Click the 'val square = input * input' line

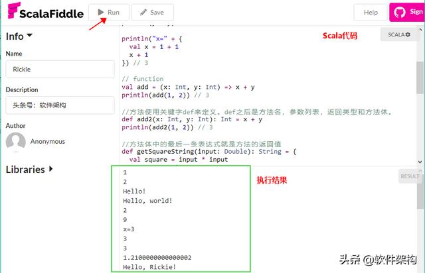pos(179,160)
